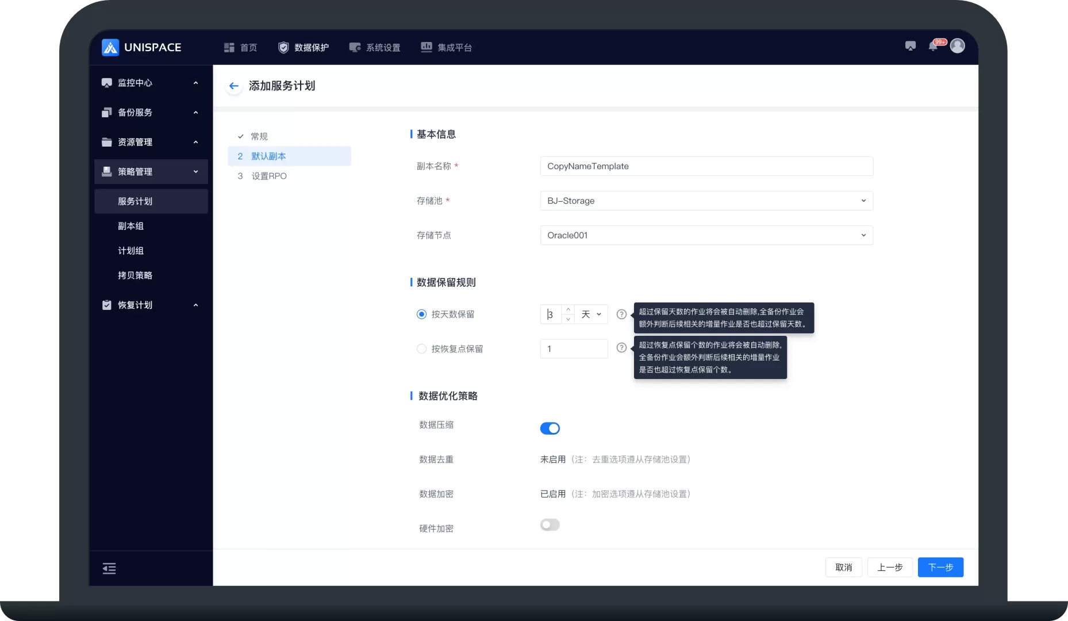Select the 数据保护 shield icon in top nav
Viewport: 1068px width, 621px height.
(x=283, y=47)
